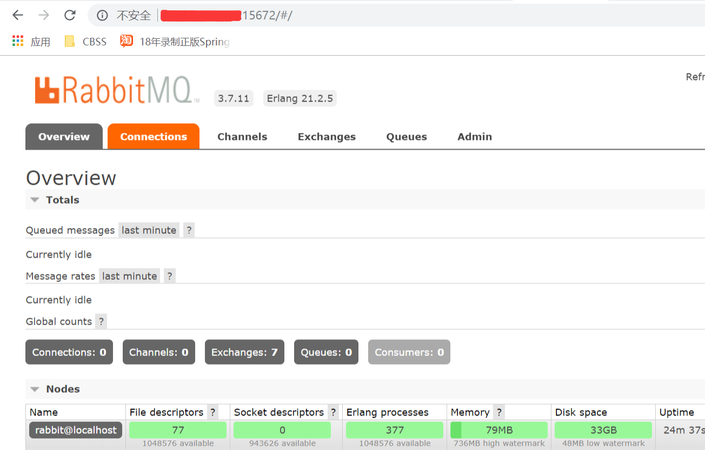Open the Message rates help icon
The height and width of the screenshot is (463, 705).
click(169, 276)
